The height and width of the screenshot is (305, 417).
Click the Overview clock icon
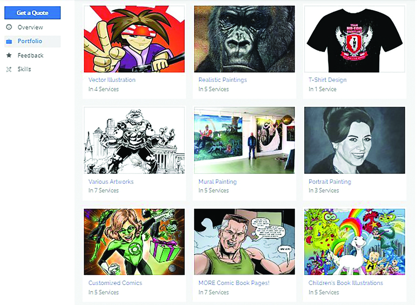(9, 27)
